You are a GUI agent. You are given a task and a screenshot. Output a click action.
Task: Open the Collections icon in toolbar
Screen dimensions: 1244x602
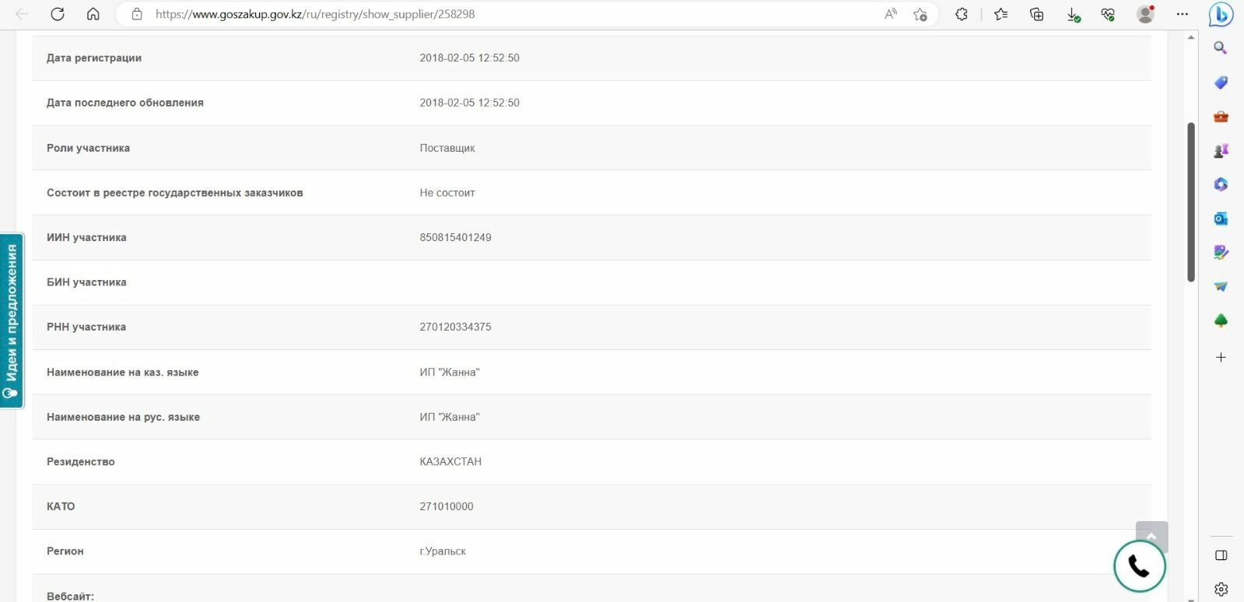(x=1036, y=14)
